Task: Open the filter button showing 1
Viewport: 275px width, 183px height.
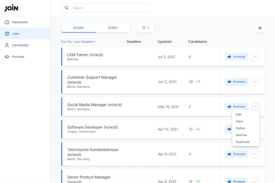Action: pyautogui.click(x=146, y=28)
